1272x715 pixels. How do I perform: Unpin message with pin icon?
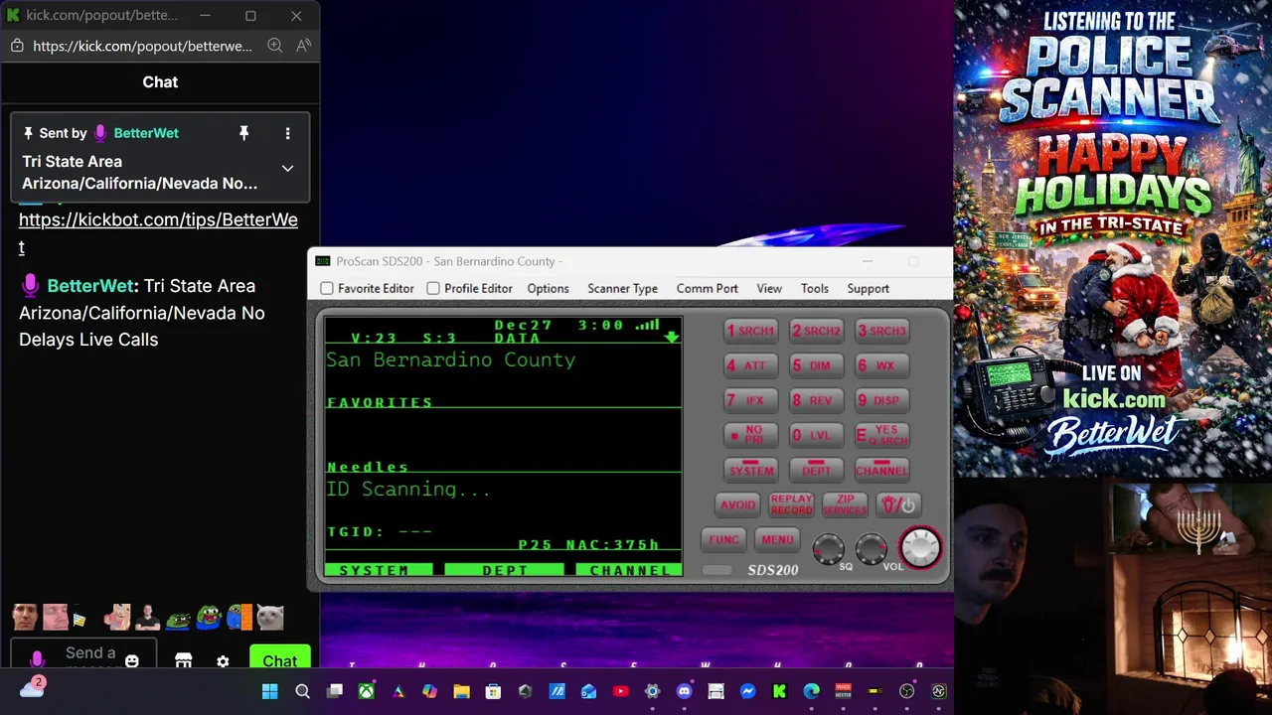(243, 133)
